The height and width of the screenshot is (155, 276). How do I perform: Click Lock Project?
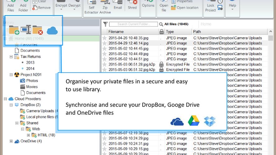tap(210, 6)
